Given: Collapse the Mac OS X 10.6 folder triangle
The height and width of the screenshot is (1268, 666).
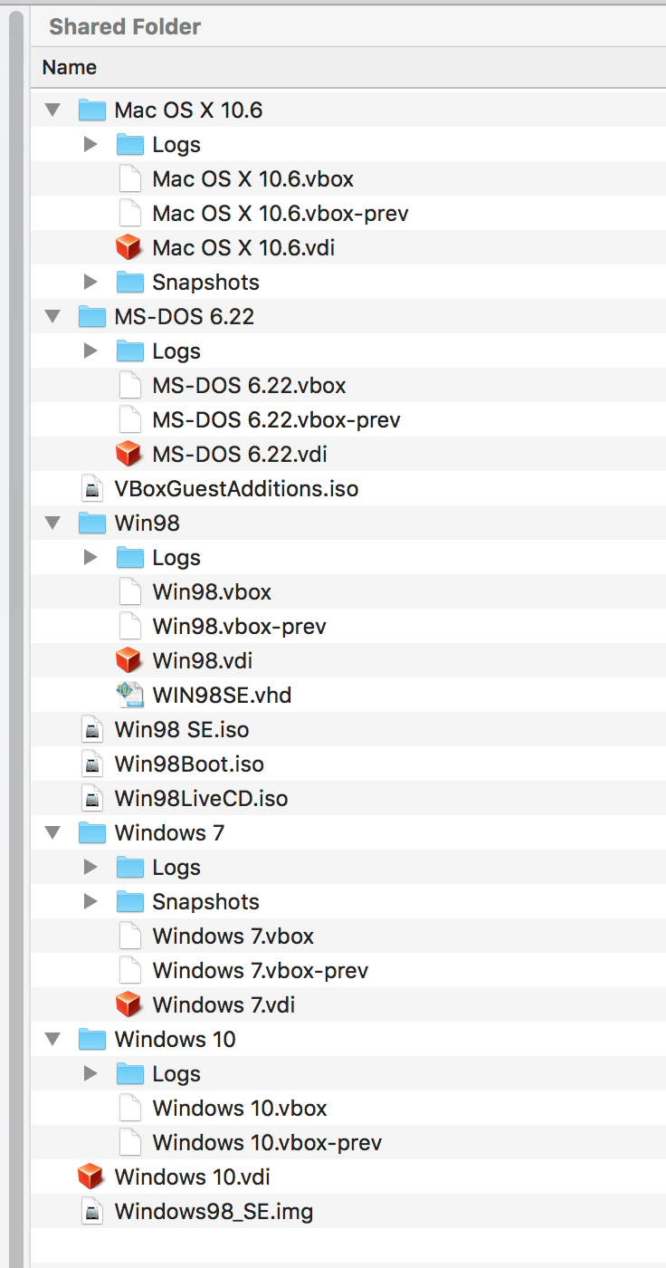Looking at the screenshot, I should tap(52, 110).
